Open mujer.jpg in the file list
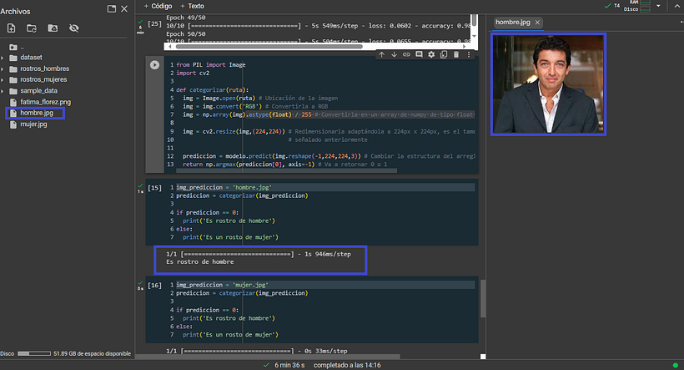Image resolution: width=684 pixels, height=370 pixels. point(33,124)
